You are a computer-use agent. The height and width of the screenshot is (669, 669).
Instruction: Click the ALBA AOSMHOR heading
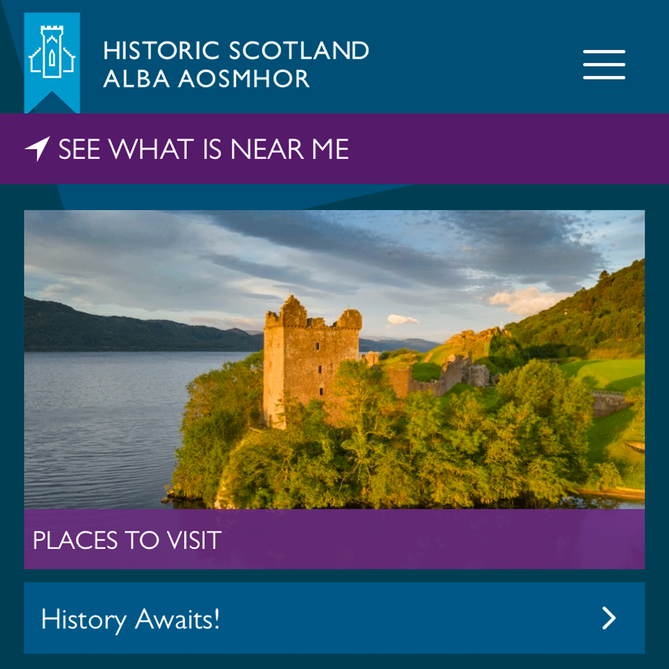(206, 79)
